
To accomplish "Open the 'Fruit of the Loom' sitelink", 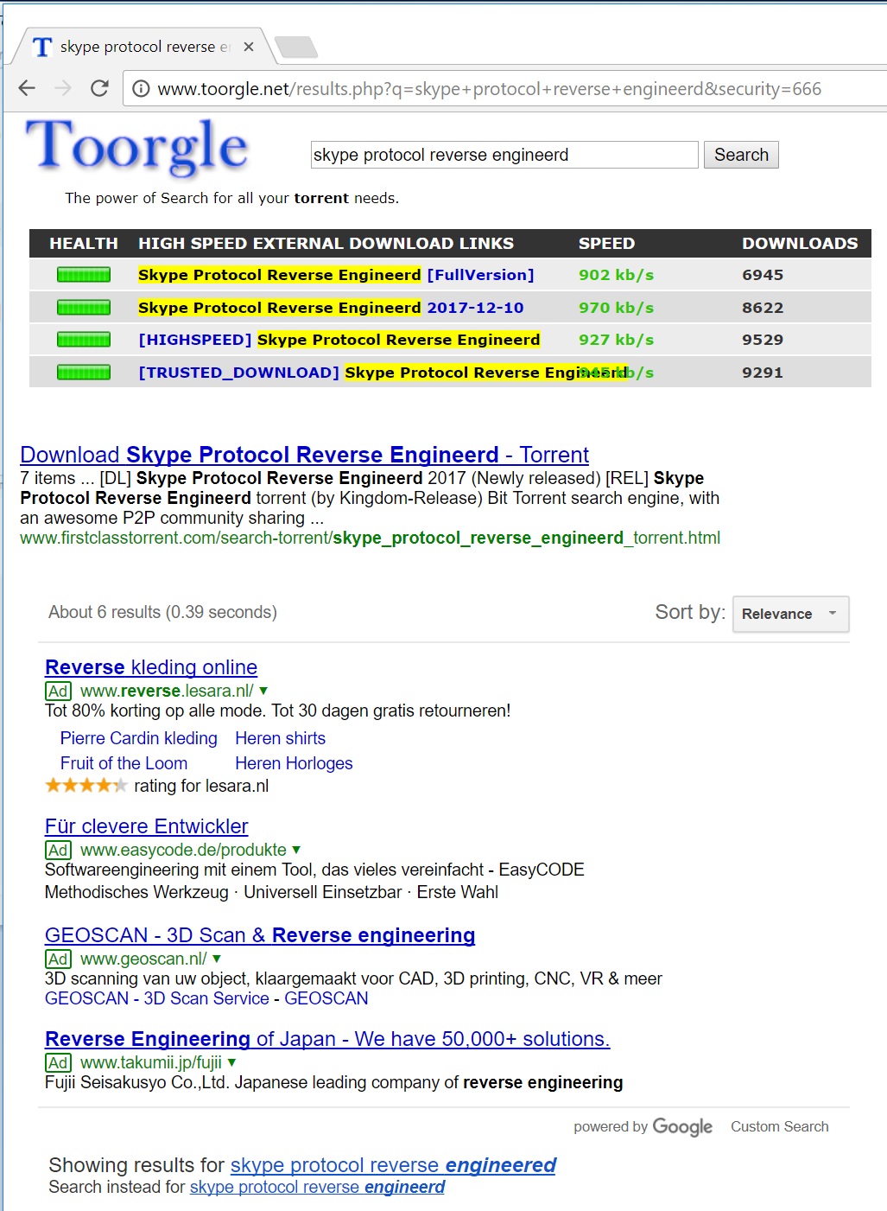I will click(x=124, y=763).
